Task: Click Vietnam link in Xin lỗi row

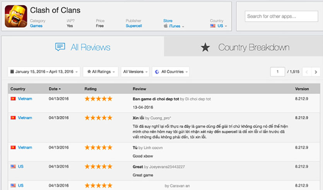Action: click(x=25, y=118)
